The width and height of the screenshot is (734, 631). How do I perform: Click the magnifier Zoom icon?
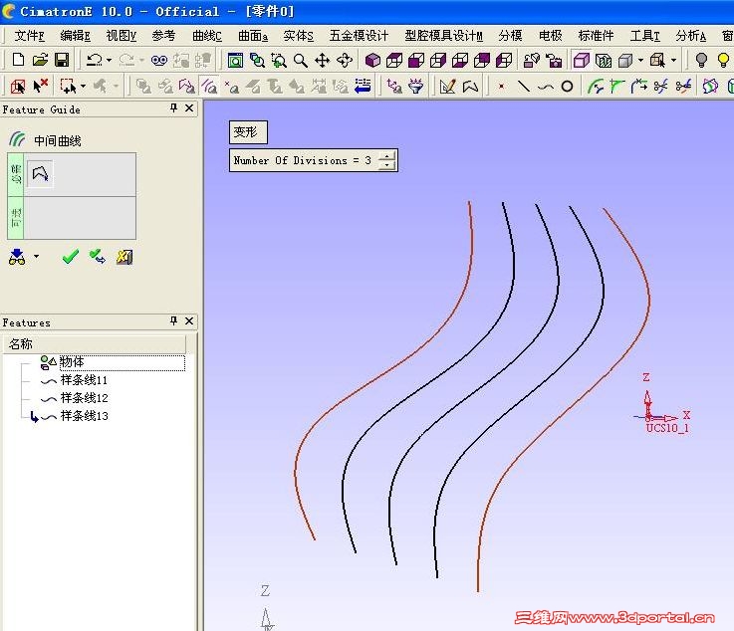tap(301, 61)
